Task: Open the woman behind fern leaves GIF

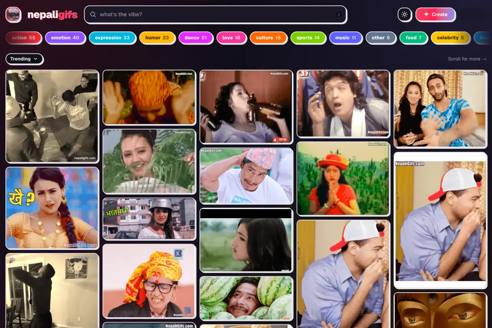Action: pyautogui.click(x=150, y=161)
